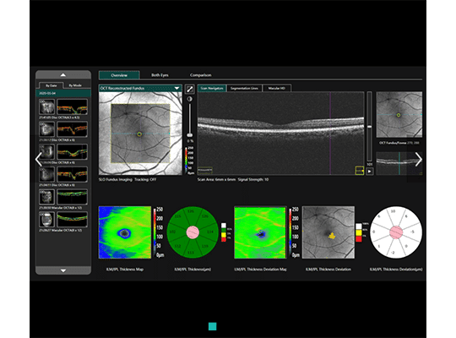Click the yellow fovea marker on fundus
Viewport: 456px width, 338px height.
pos(139,134)
